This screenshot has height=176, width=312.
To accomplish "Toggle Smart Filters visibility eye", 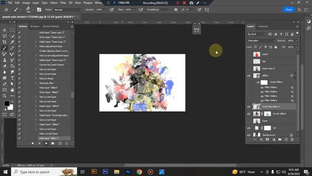I will (258, 82).
